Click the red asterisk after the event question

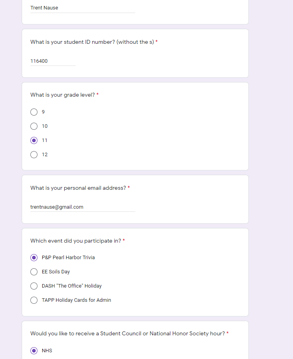[124, 241]
